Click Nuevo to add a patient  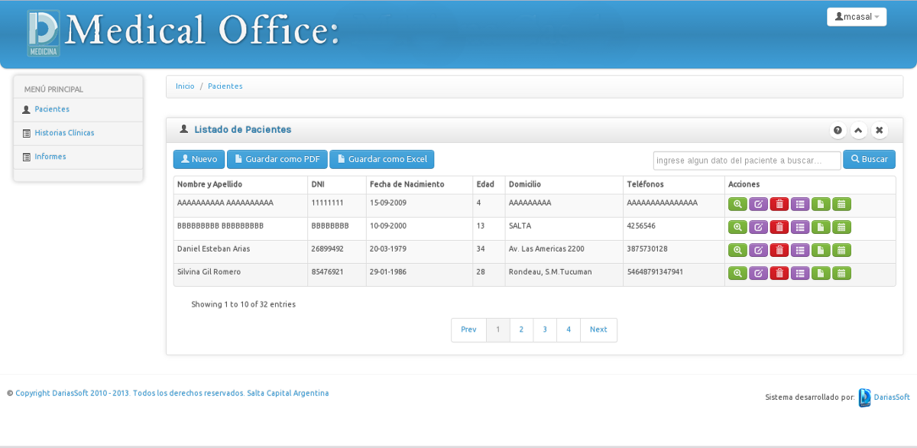(x=199, y=159)
